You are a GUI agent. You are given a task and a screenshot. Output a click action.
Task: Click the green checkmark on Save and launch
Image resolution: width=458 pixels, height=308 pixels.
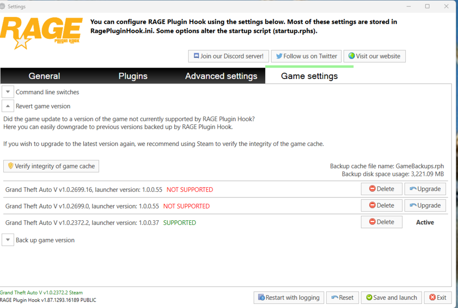(369, 297)
